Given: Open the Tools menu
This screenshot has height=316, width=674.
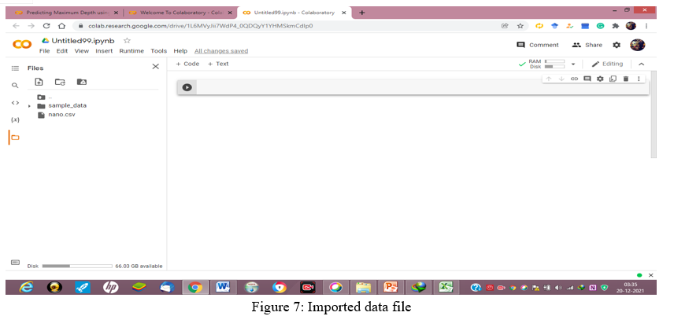Looking at the screenshot, I should 158,50.
